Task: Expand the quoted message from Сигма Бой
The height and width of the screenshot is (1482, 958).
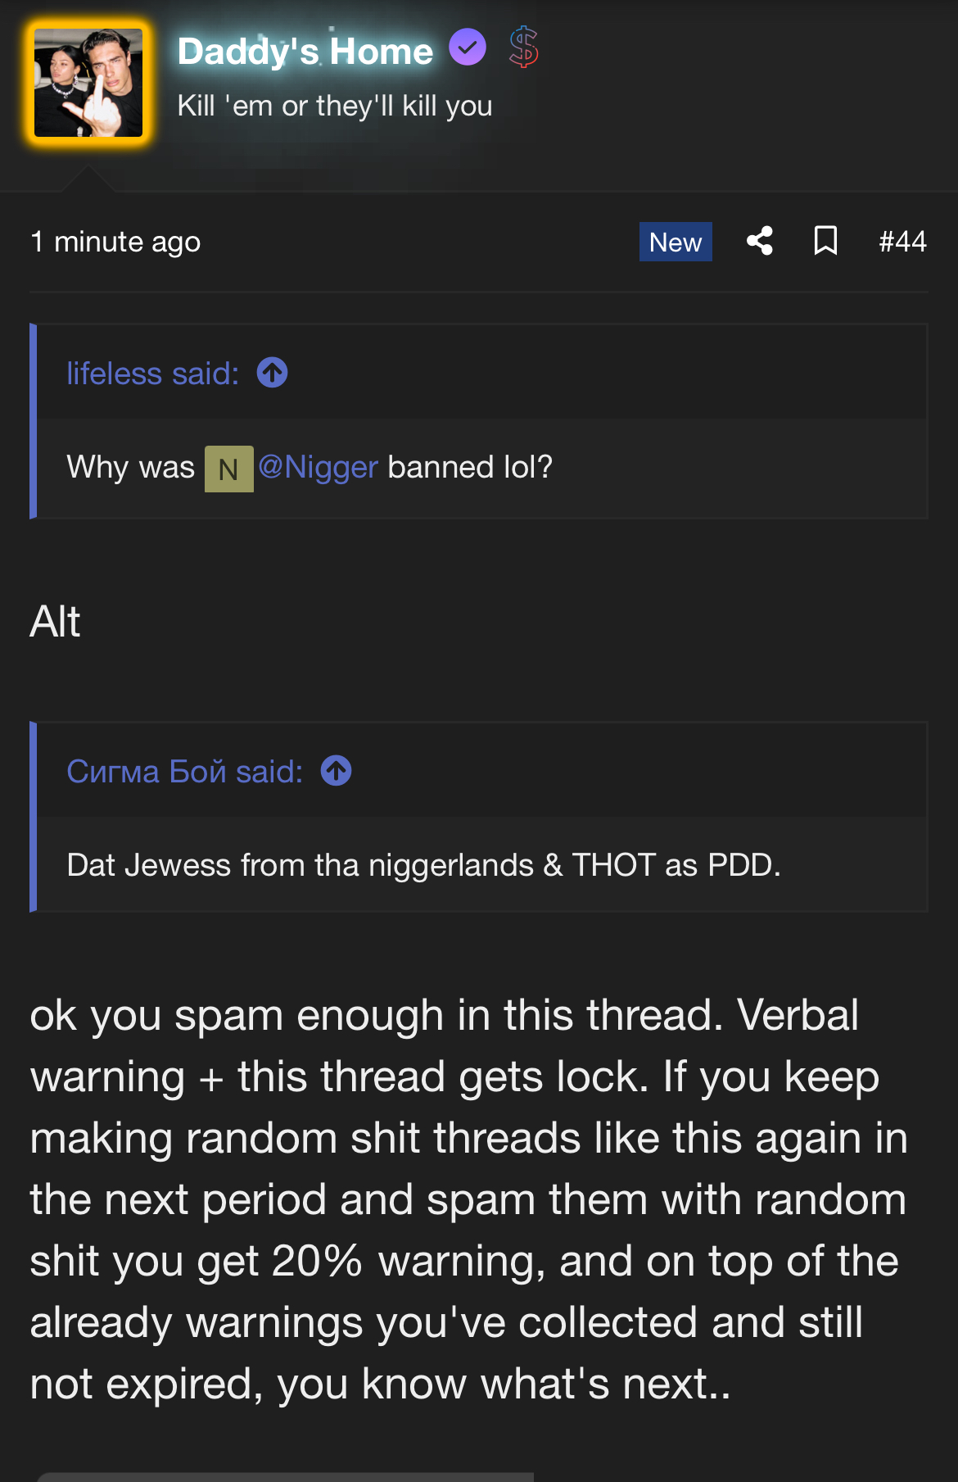Action: tap(482, 864)
